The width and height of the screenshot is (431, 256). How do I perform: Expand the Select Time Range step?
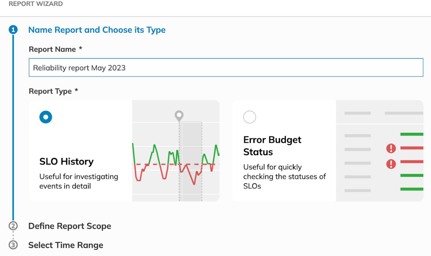pyautogui.click(x=66, y=245)
